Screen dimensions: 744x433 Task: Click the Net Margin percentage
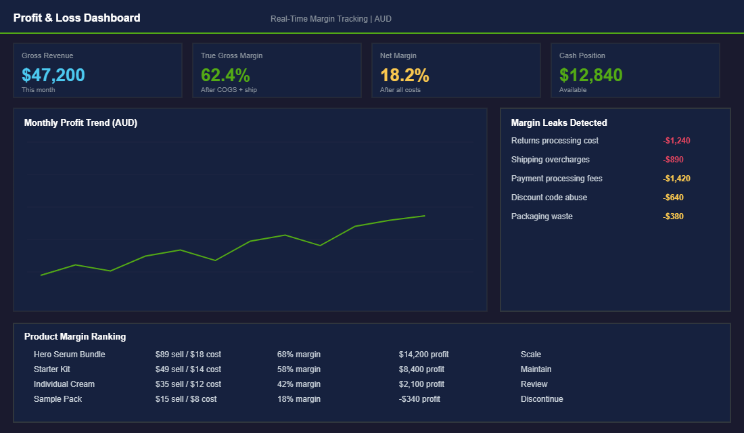(x=404, y=75)
